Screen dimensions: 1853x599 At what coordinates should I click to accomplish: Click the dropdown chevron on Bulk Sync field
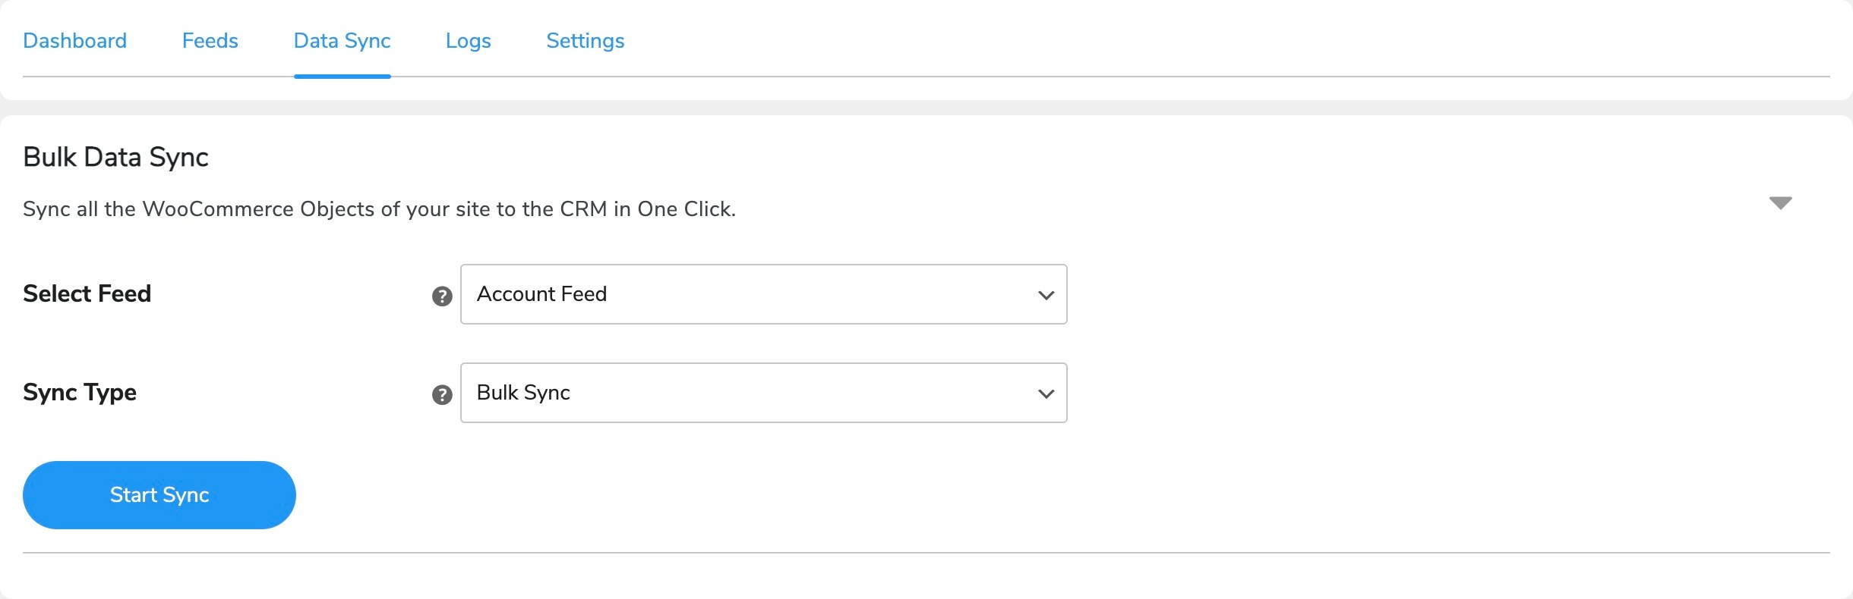(1045, 393)
